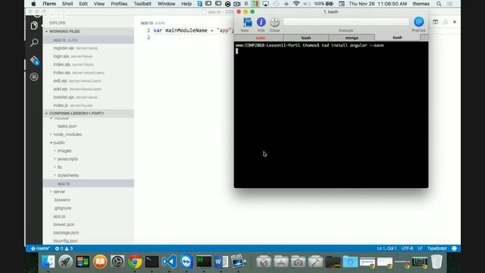Viewport: 485px width, 273px height.
Task: Collapse the COMP2068-LESSON11-PART1 folder section
Action: click(x=88, y=113)
